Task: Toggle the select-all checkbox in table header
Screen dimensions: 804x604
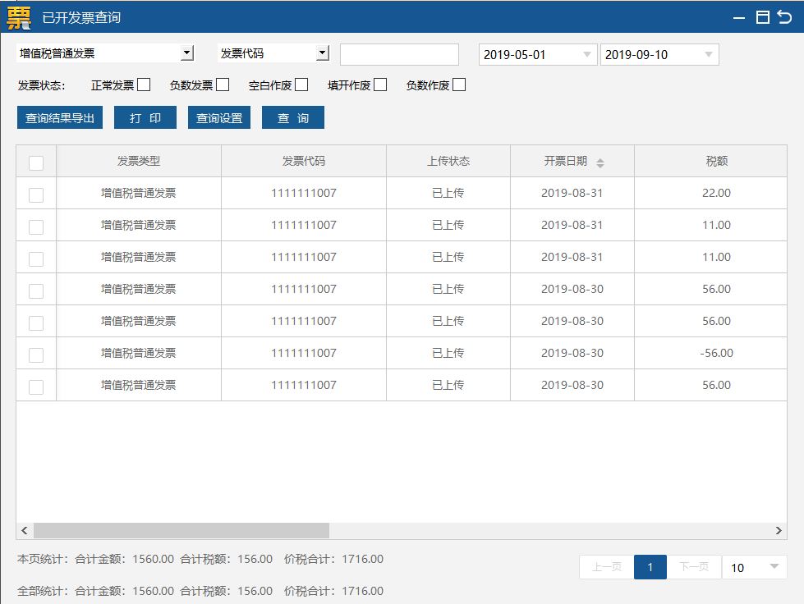Action: click(36, 162)
